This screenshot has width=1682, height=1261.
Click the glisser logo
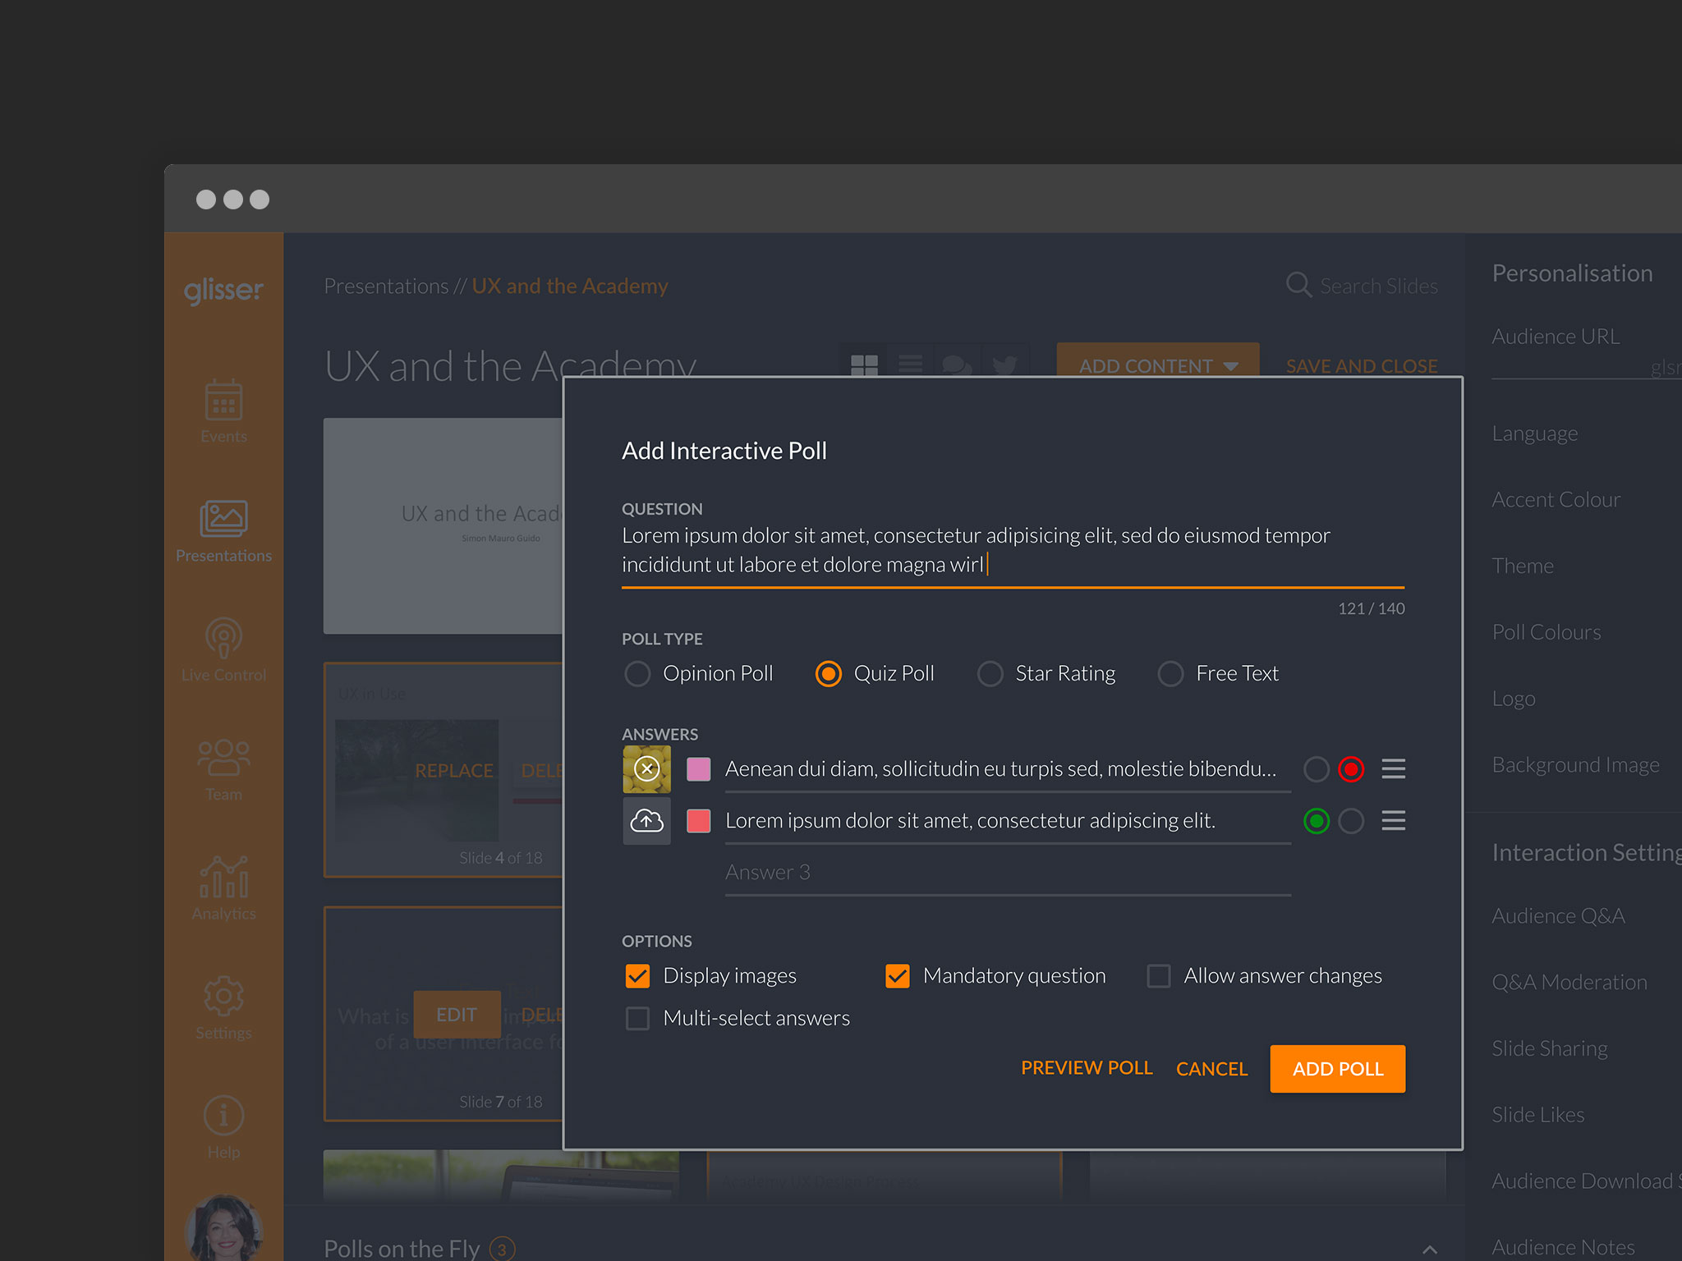pos(223,290)
